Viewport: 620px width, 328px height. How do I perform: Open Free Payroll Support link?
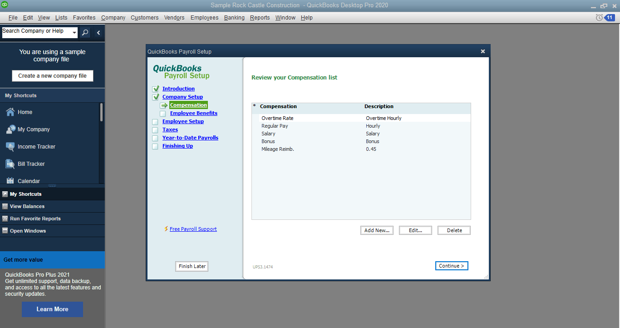(193, 229)
